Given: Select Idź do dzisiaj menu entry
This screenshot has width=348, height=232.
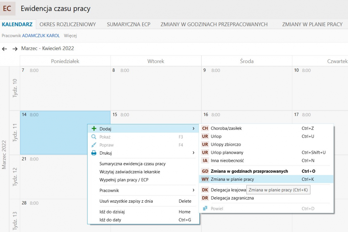Looking at the screenshot, I should coord(112,212).
